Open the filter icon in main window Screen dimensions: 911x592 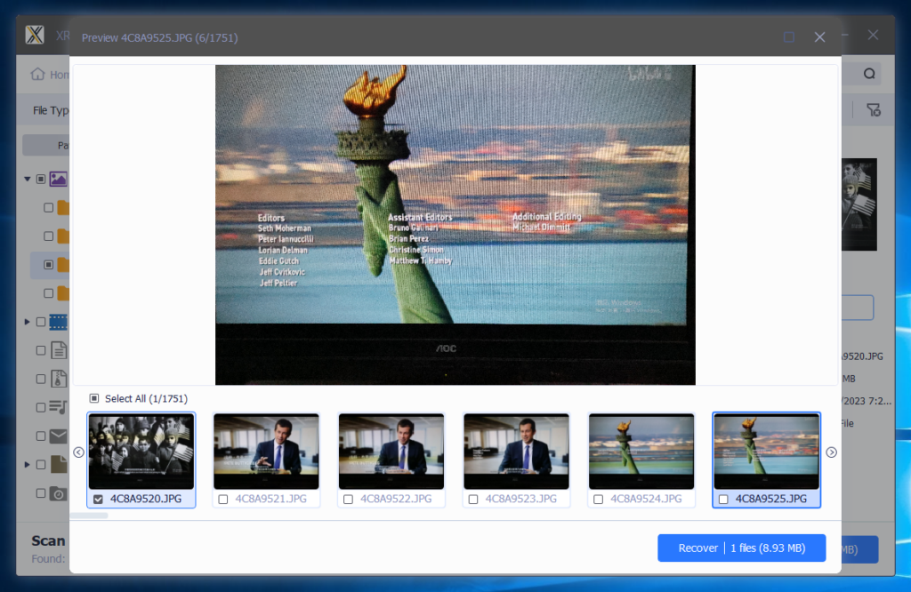874,109
